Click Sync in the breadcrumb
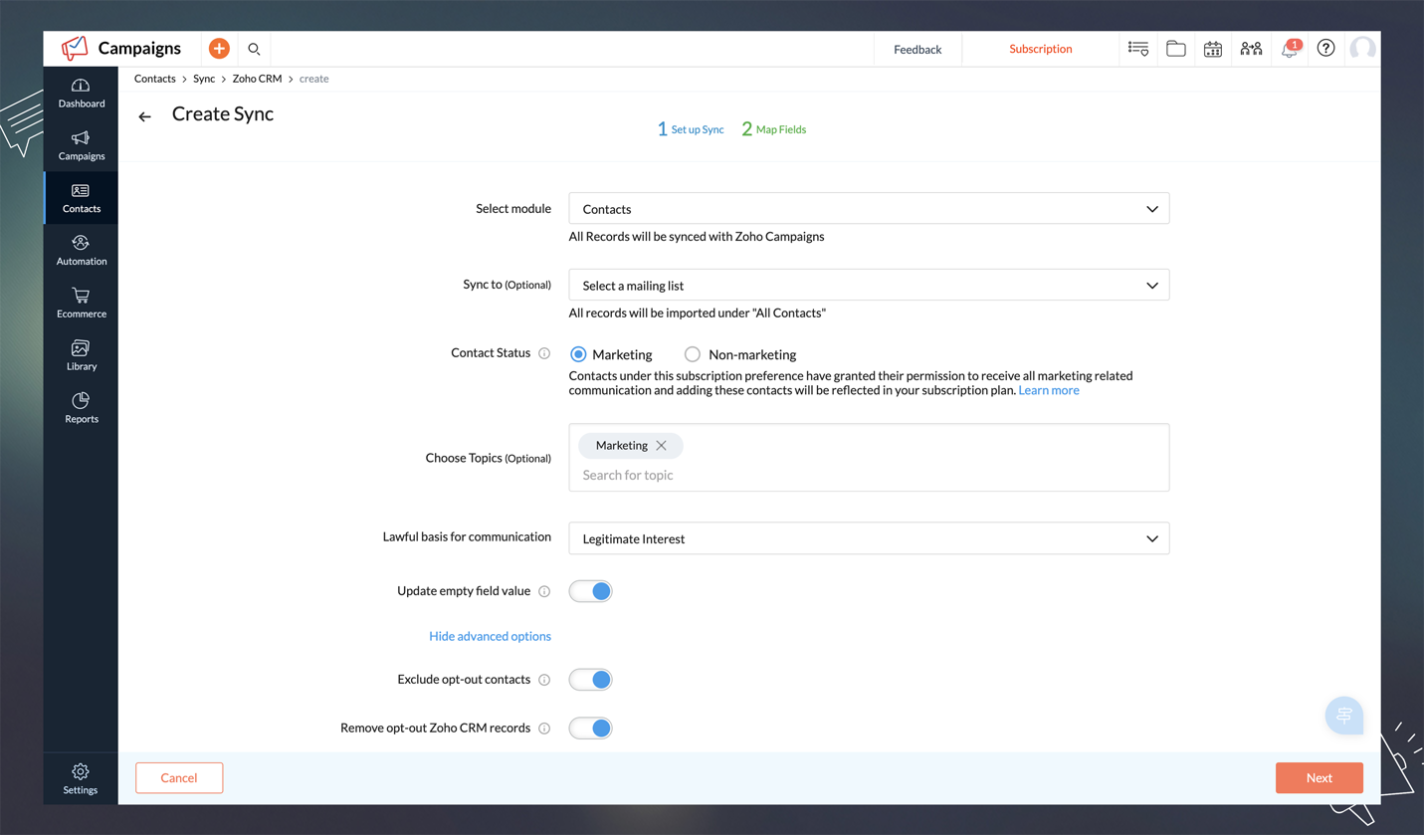1424x835 pixels. 204,79
